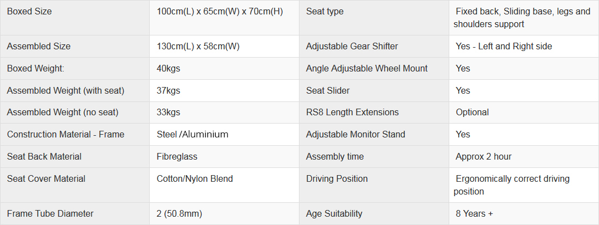Viewport: 599px width, 225px height.
Task: Select the Optional value cell
Action: click(524, 113)
